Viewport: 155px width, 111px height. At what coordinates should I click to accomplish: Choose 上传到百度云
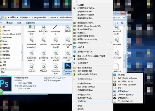click(93, 63)
